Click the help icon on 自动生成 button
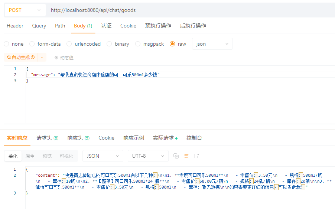The height and width of the screenshot is (209, 335). tap(33, 58)
